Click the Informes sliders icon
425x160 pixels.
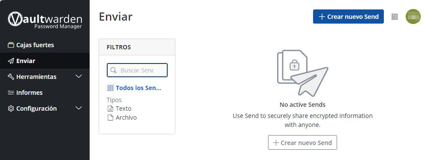point(11,93)
